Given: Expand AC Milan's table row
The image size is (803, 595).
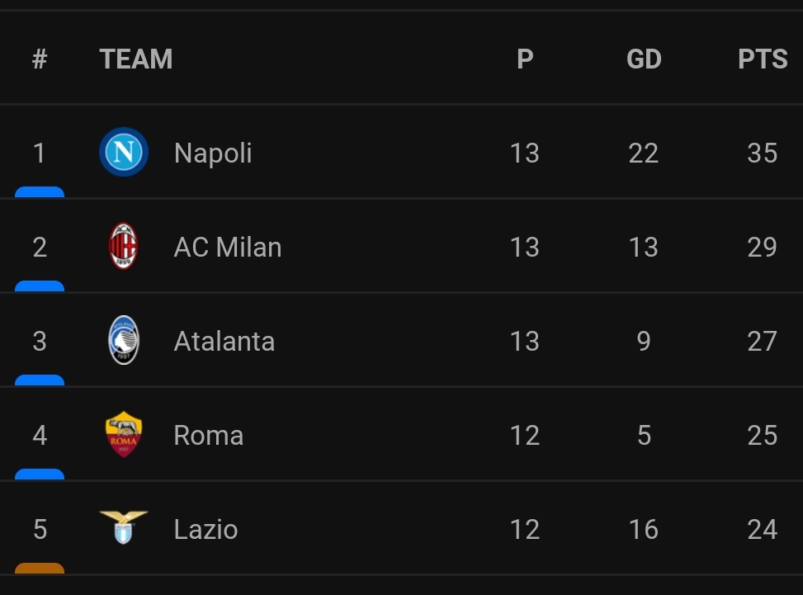Looking at the screenshot, I should pyautogui.click(x=371, y=246).
